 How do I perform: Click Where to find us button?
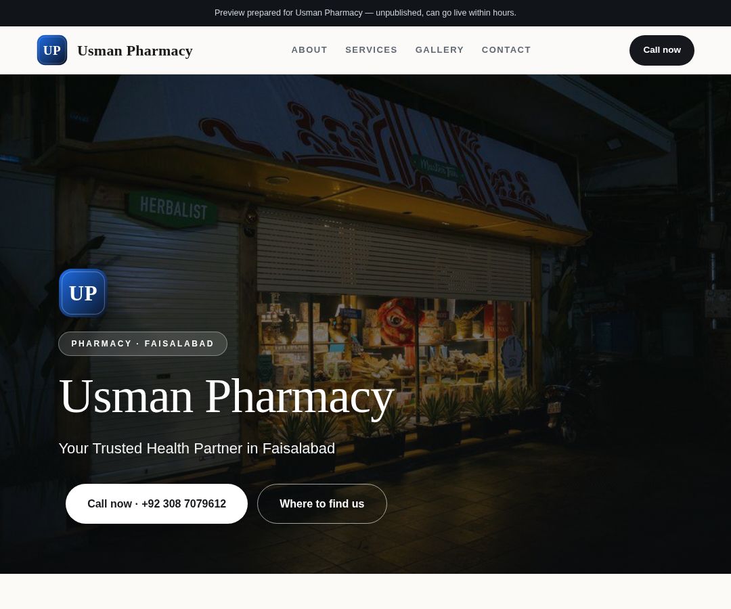point(322,503)
